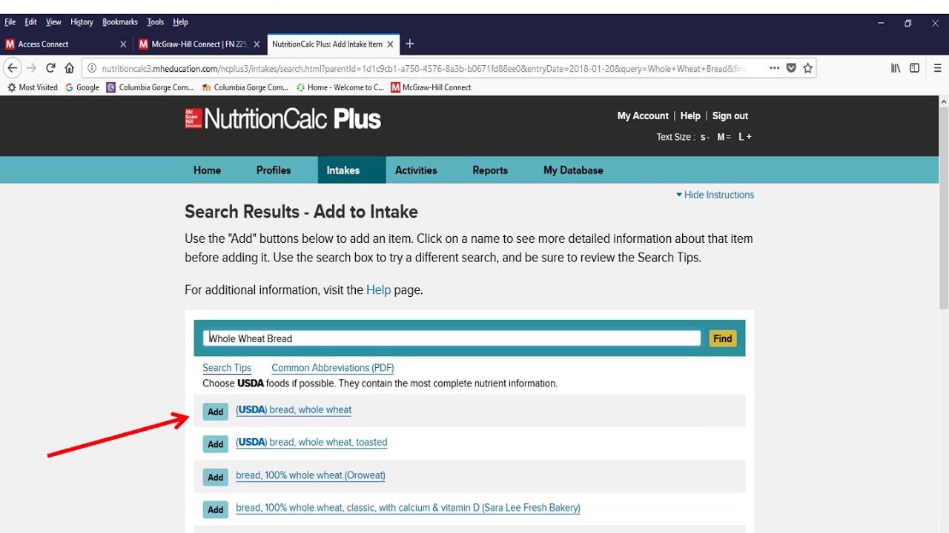Screen dimensions: 949x533
Task: Add Sara Lee Fresh Bakery whole wheat bread
Action: point(216,509)
